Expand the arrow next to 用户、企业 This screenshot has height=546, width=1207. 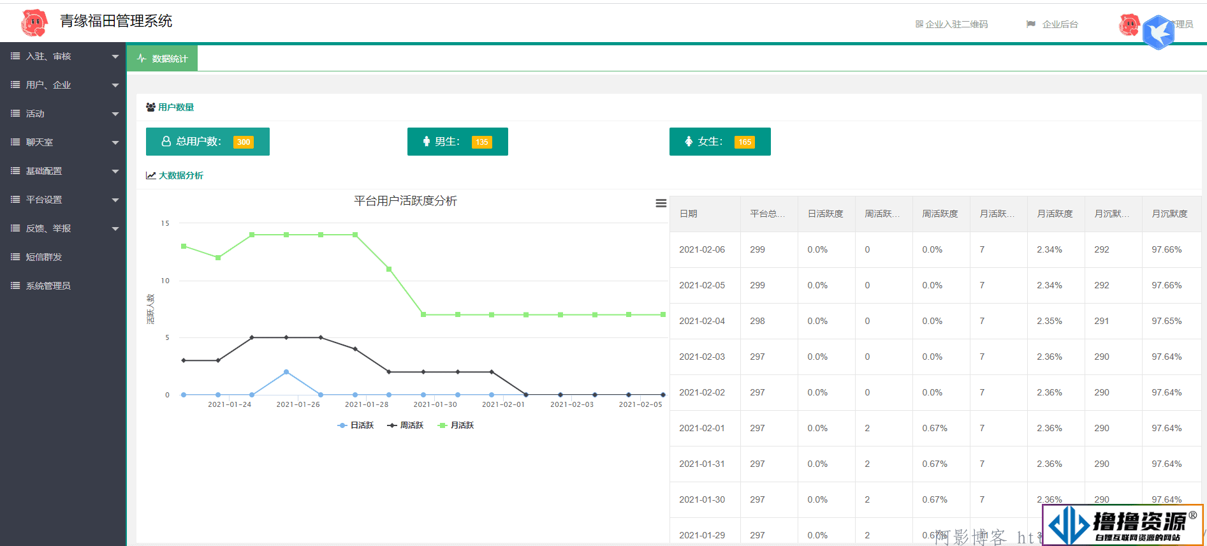coord(115,85)
